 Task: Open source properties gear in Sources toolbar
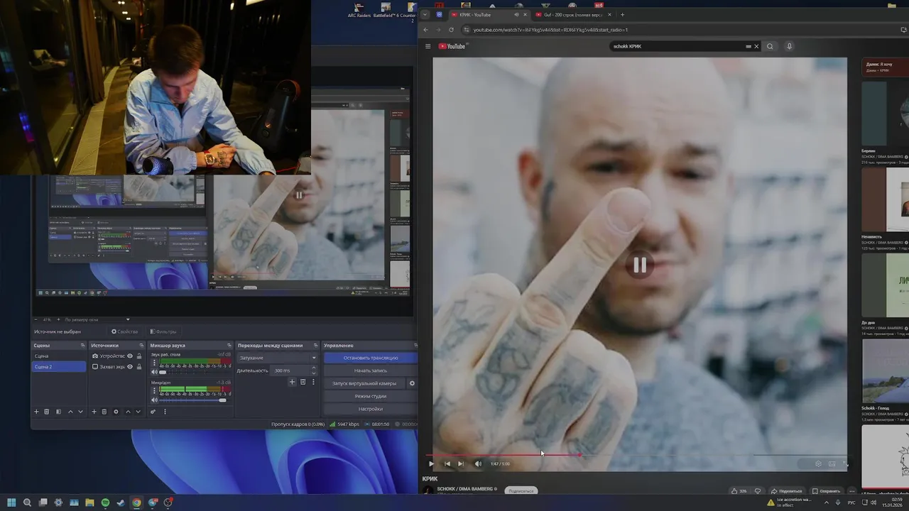tap(116, 412)
